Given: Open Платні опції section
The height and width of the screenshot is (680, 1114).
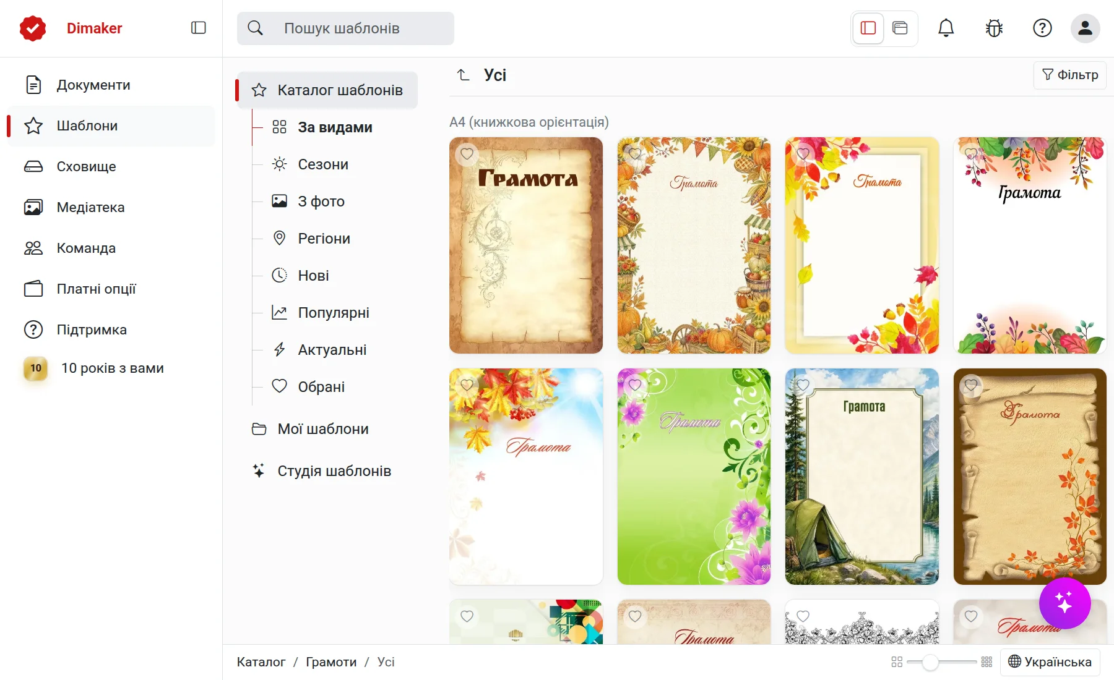Looking at the screenshot, I should click(x=111, y=289).
